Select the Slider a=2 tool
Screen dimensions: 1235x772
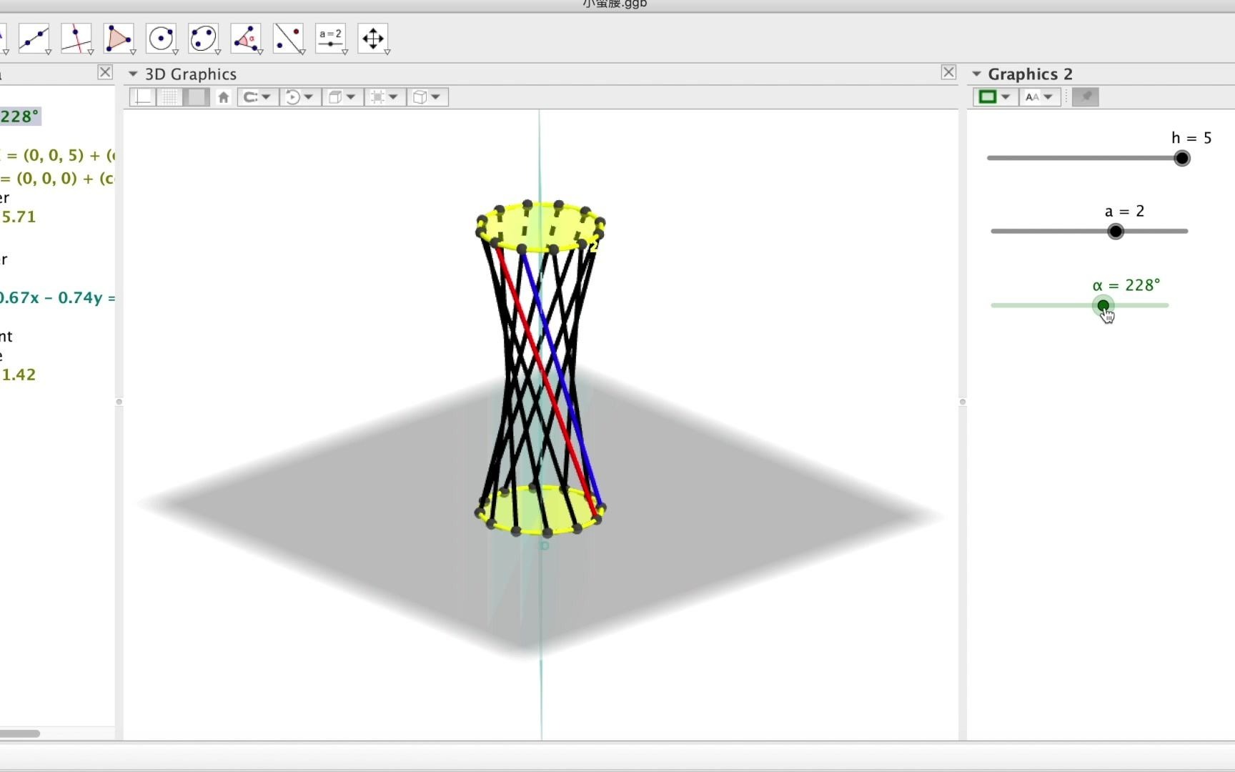tap(330, 38)
